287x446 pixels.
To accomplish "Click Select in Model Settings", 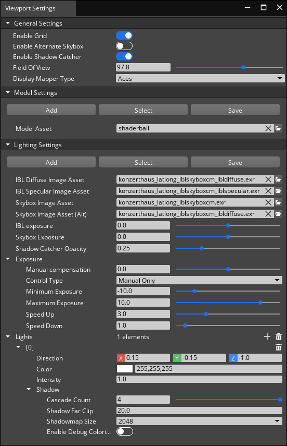I will [143, 110].
